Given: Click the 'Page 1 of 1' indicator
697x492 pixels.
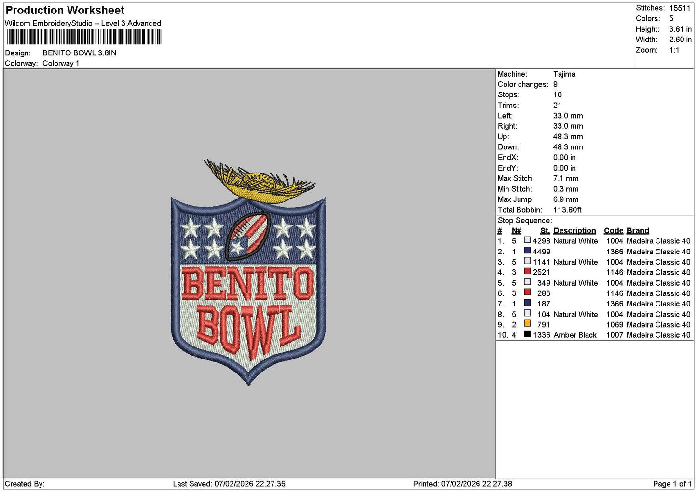Looking at the screenshot, I should tap(672, 484).
